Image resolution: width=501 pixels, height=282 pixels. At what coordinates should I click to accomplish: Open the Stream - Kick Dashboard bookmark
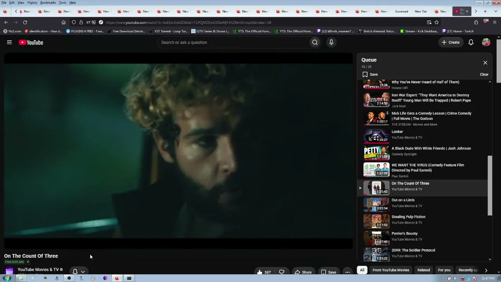coord(419,31)
